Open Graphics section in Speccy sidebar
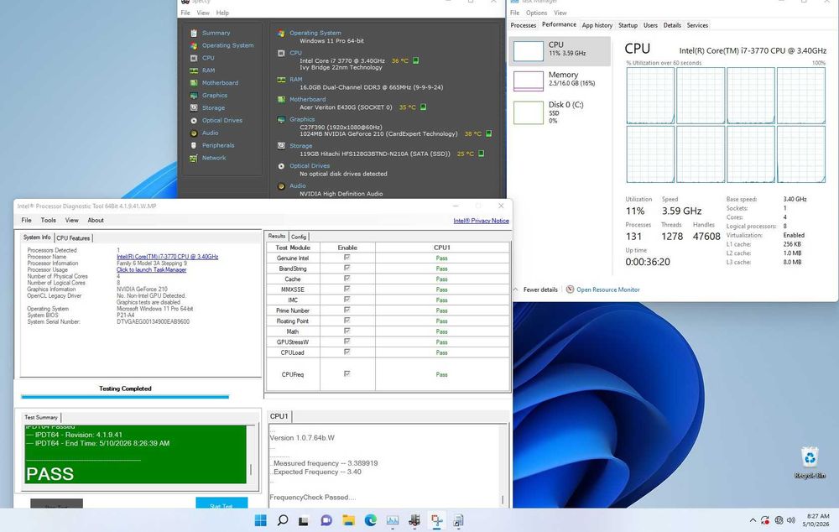Screen dimensions: 839x532 point(215,96)
